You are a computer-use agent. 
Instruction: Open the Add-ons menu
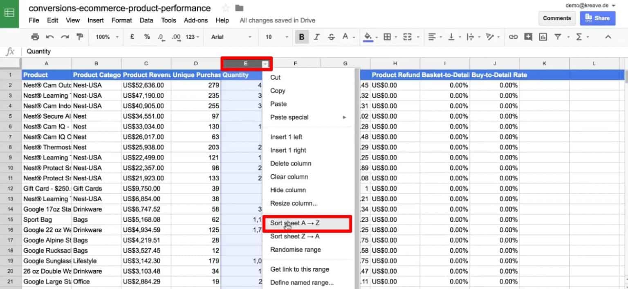(196, 20)
